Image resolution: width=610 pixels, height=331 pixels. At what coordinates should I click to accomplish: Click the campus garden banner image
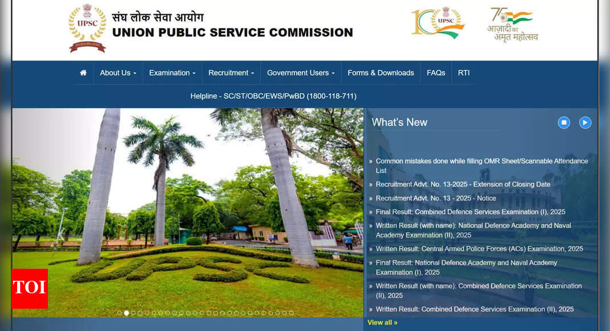click(188, 211)
